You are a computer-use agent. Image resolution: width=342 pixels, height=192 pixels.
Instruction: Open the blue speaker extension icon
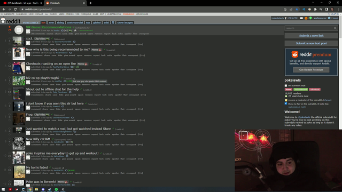coord(304,10)
